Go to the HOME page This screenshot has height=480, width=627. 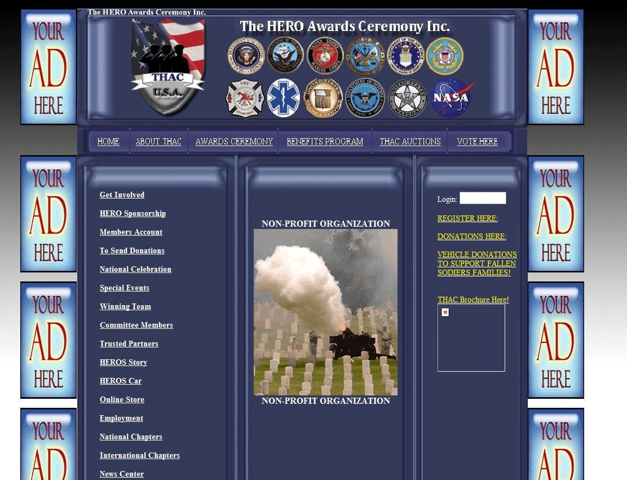coord(108,141)
